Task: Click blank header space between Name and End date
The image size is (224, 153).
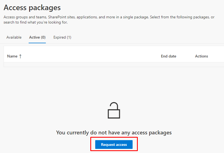Action: 90,56
